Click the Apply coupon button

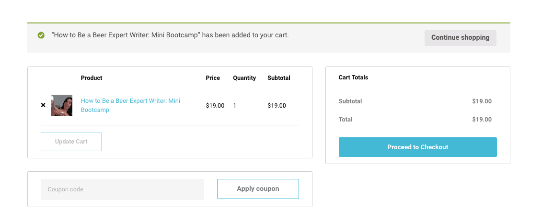point(258,189)
